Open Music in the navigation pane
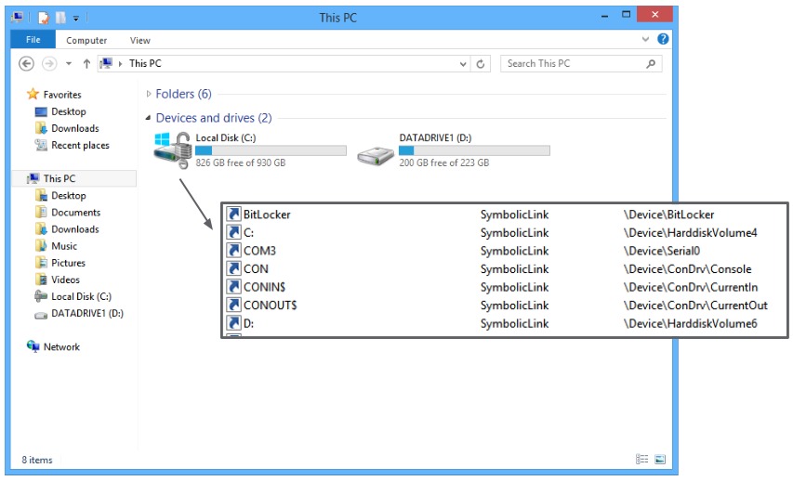Viewport: 793px width, 481px height. 64,246
